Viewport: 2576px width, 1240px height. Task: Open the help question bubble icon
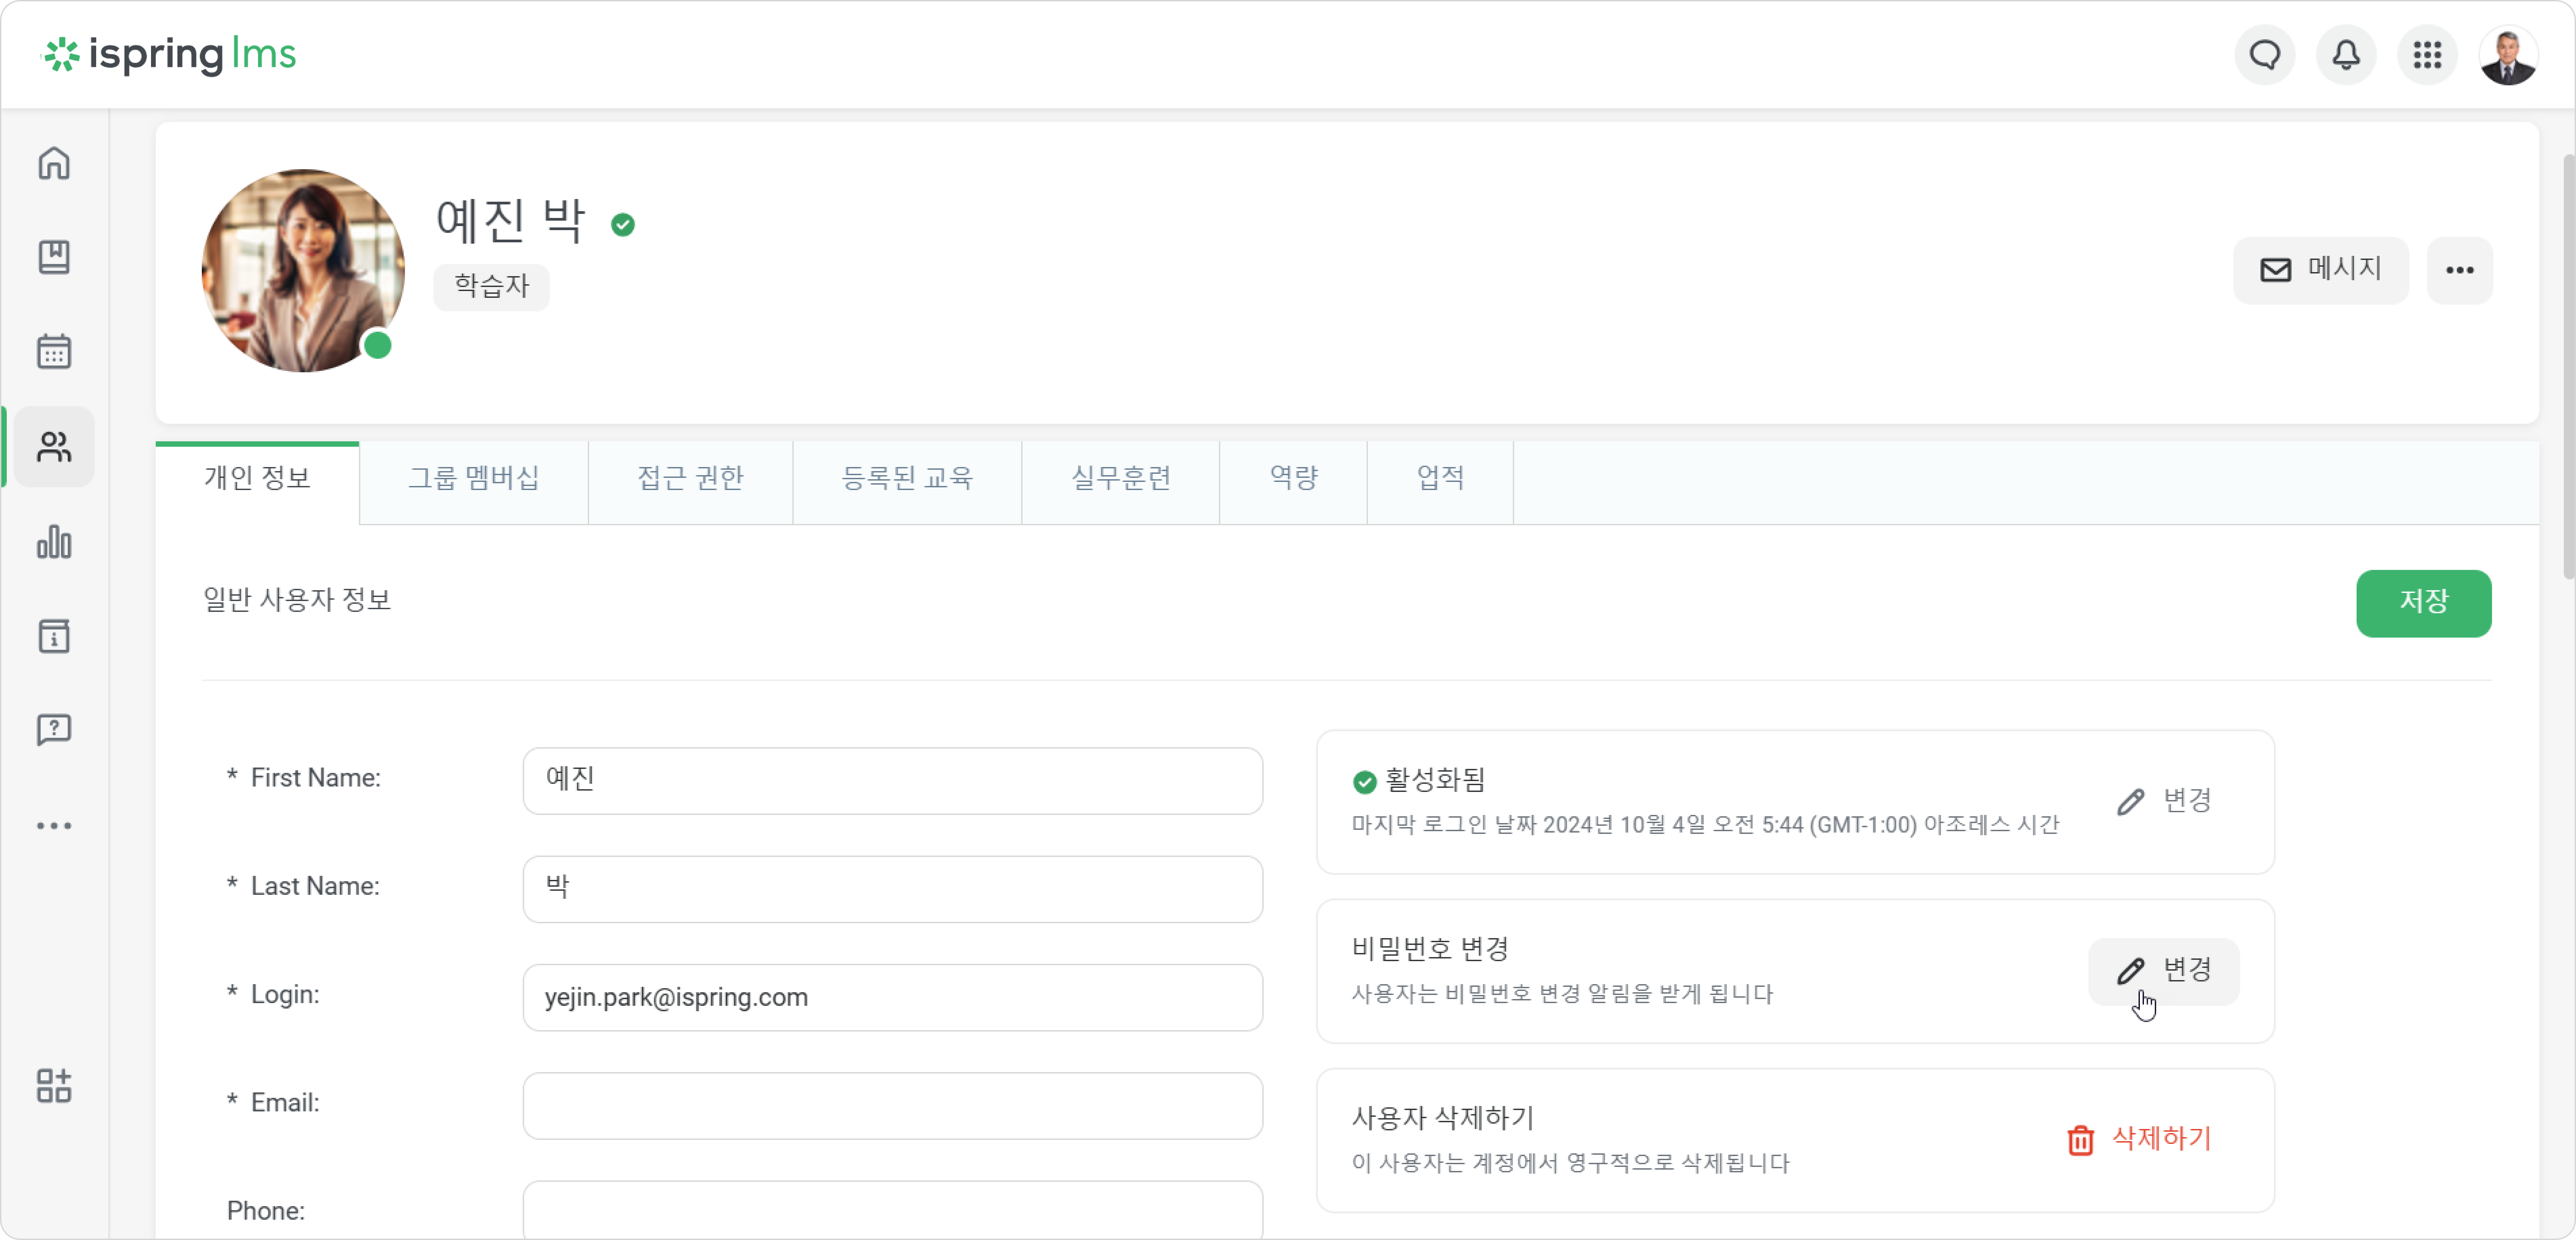(54, 729)
